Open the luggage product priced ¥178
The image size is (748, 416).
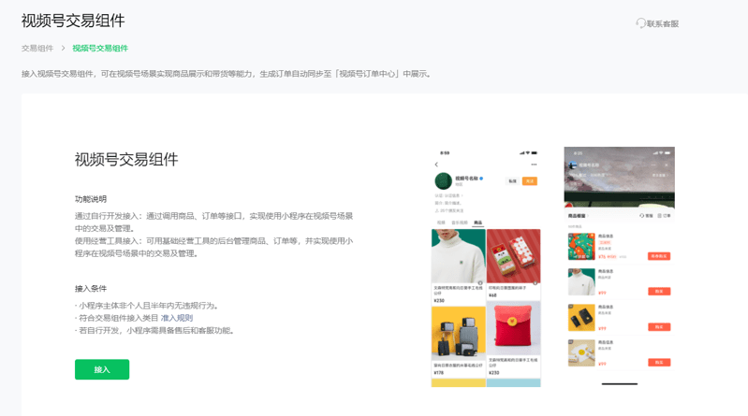pyautogui.click(x=458, y=331)
